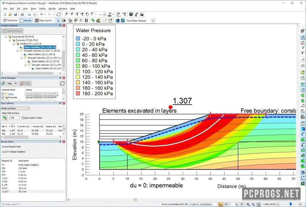Click the Zoom In magnifier icon
The height and width of the screenshot is (207, 306).
pos(248,204)
